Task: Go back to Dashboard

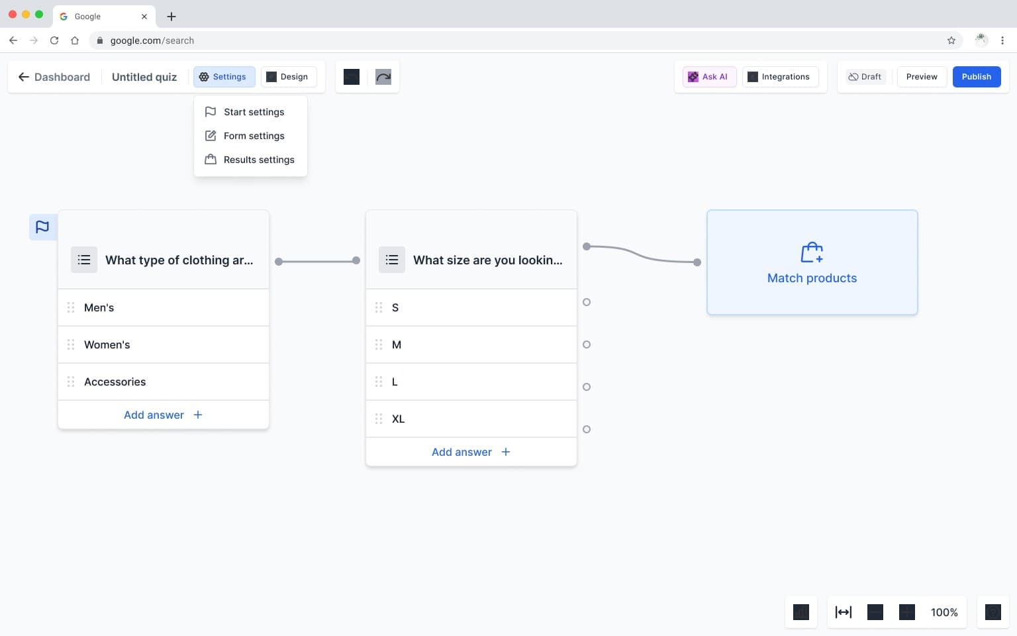Action: (x=54, y=77)
